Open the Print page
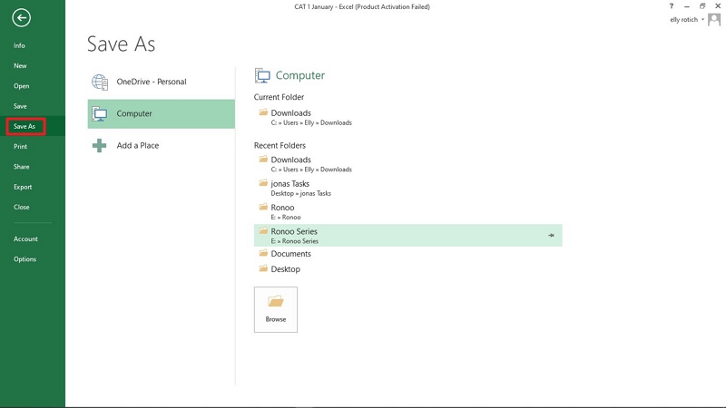Viewport: 726px width, 408px height. 20,146
